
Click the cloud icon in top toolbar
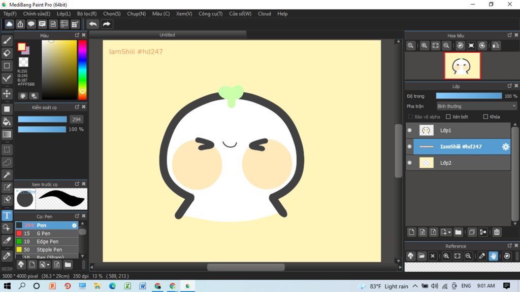click(x=9, y=24)
